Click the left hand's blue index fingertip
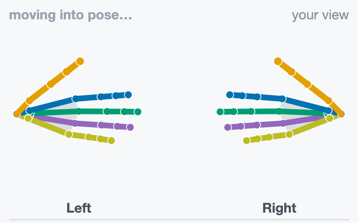The image size is (358, 223). point(128,95)
